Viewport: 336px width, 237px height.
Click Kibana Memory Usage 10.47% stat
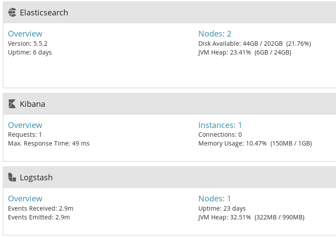coord(255,143)
